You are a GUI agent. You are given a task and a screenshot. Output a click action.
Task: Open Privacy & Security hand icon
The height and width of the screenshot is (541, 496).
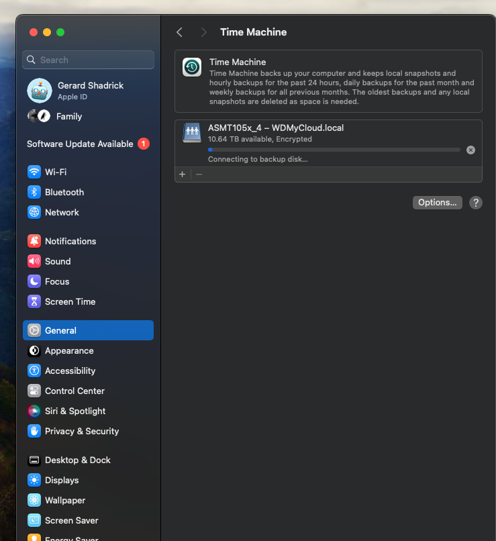[34, 431]
